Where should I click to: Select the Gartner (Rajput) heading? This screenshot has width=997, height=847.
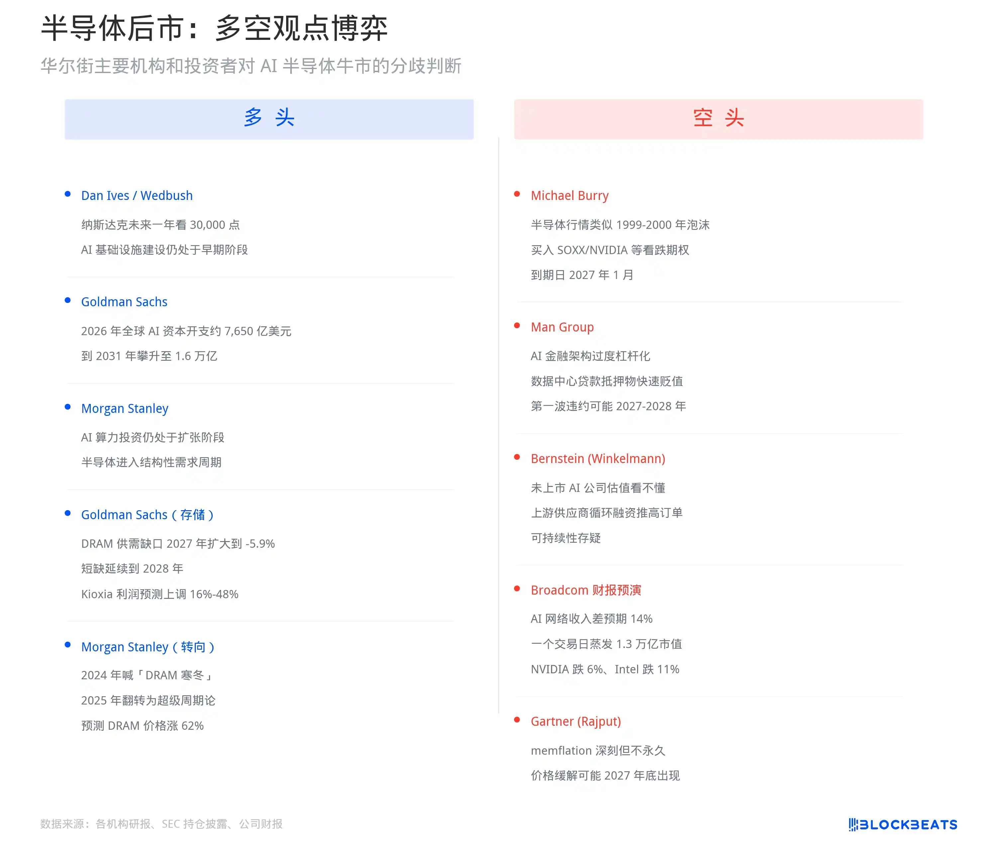point(576,721)
